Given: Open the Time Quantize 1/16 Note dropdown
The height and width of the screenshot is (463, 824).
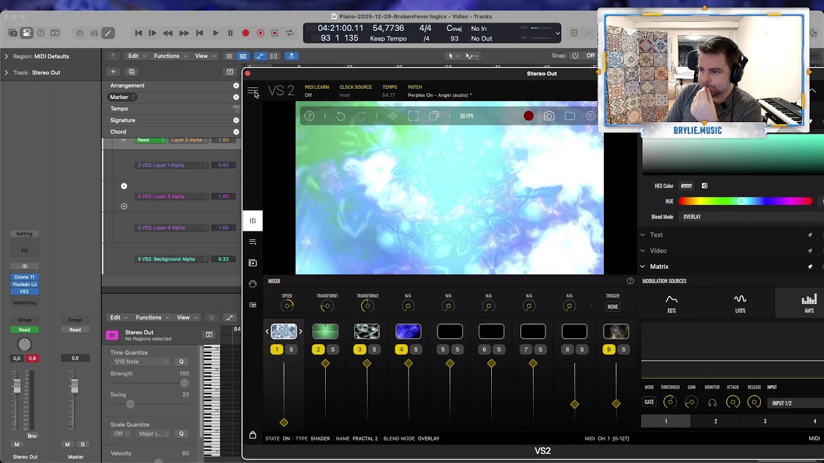Looking at the screenshot, I should [140, 362].
